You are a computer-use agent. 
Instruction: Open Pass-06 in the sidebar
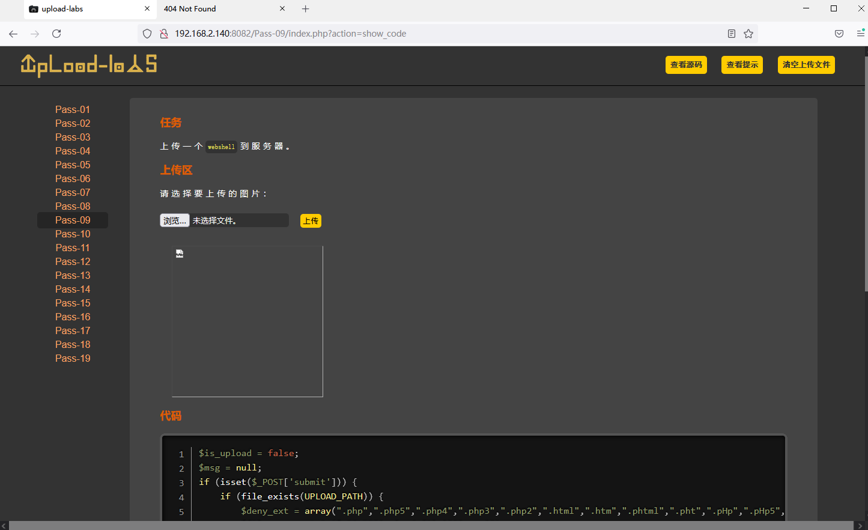(x=73, y=178)
